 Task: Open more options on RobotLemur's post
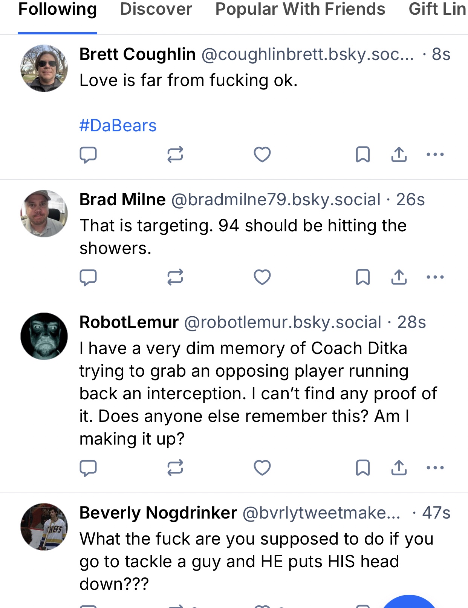[x=435, y=468]
